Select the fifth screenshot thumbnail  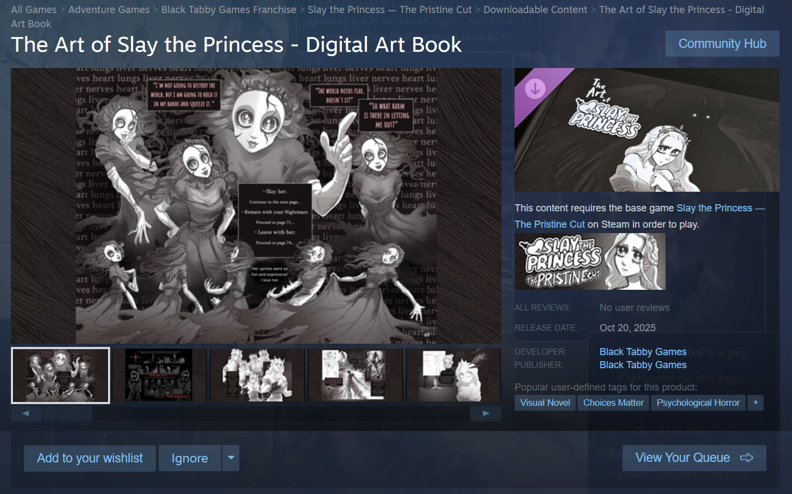pyautogui.click(x=454, y=375)
